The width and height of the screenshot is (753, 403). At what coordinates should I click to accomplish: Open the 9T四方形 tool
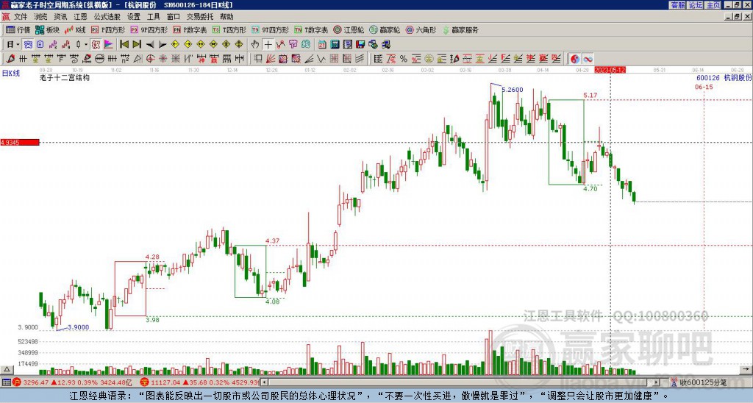point(270,29)
